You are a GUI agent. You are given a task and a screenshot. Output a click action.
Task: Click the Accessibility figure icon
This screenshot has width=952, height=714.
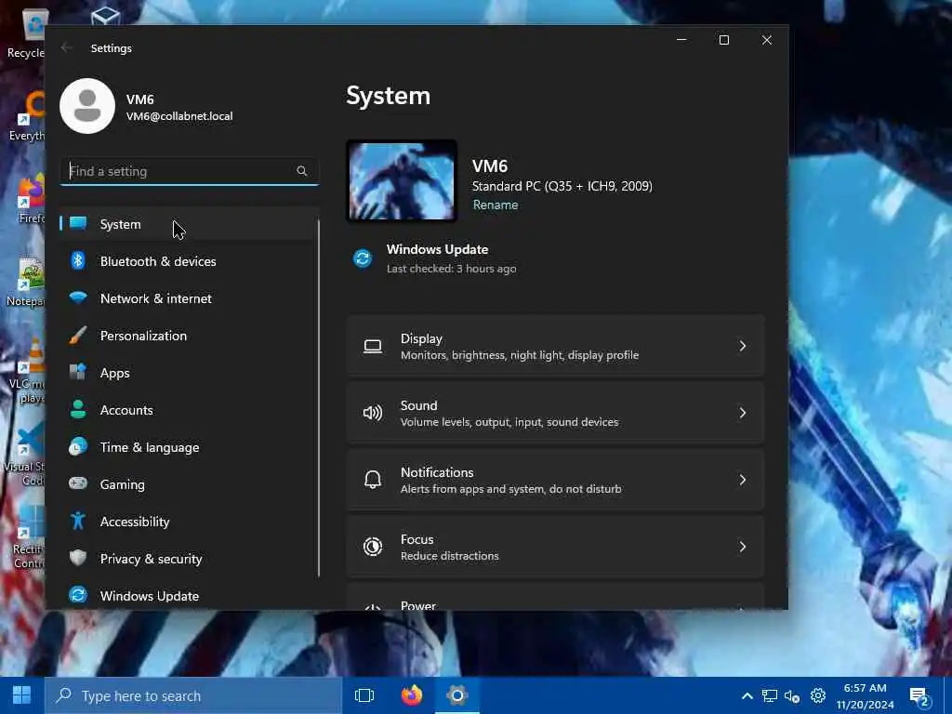pos(78,521)
